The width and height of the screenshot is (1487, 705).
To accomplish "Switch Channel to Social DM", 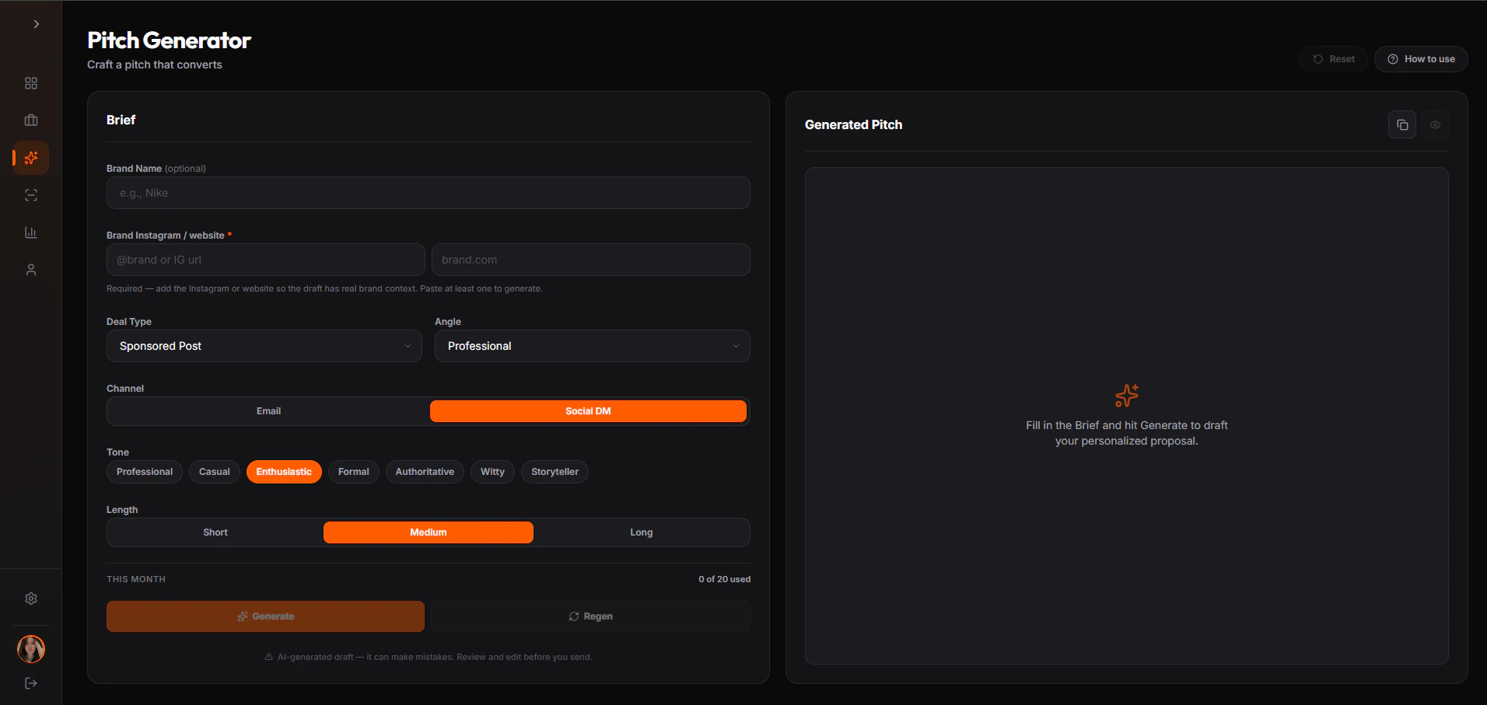I will click(588, 411).
